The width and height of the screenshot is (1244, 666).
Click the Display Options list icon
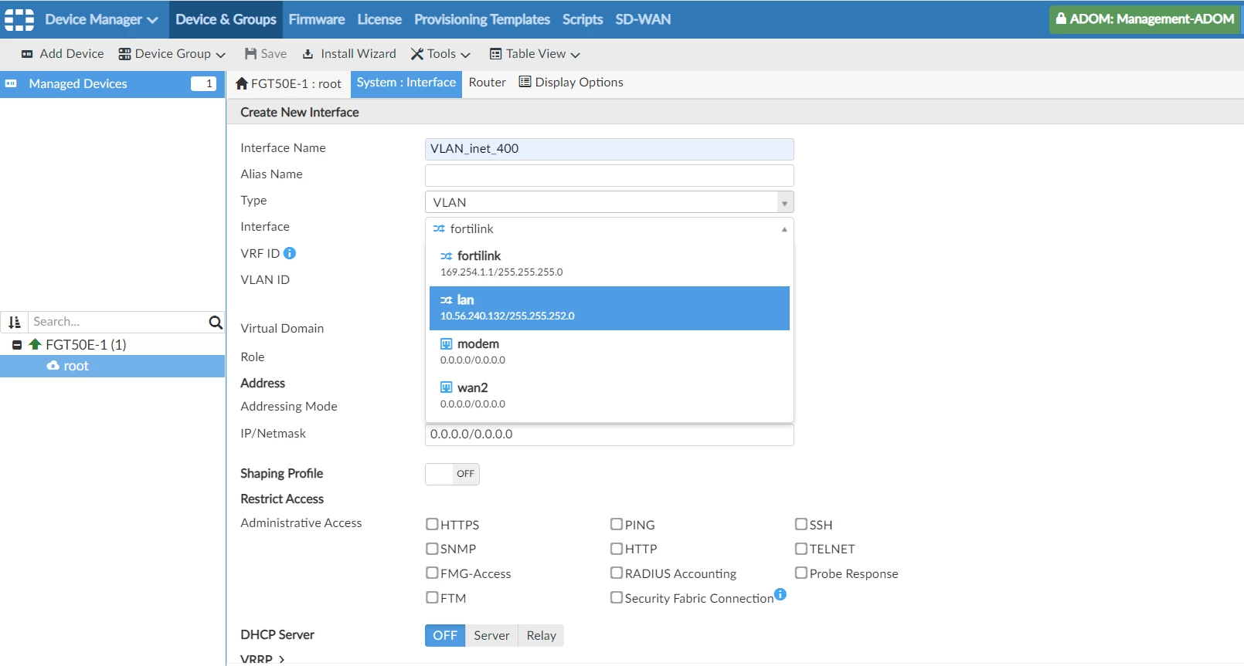pos(525,82)
